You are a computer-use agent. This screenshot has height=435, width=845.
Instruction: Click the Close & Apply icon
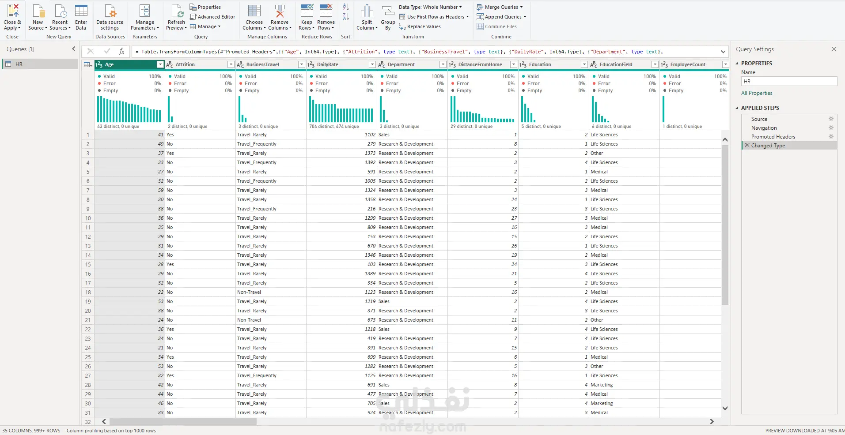pos(13,11)
